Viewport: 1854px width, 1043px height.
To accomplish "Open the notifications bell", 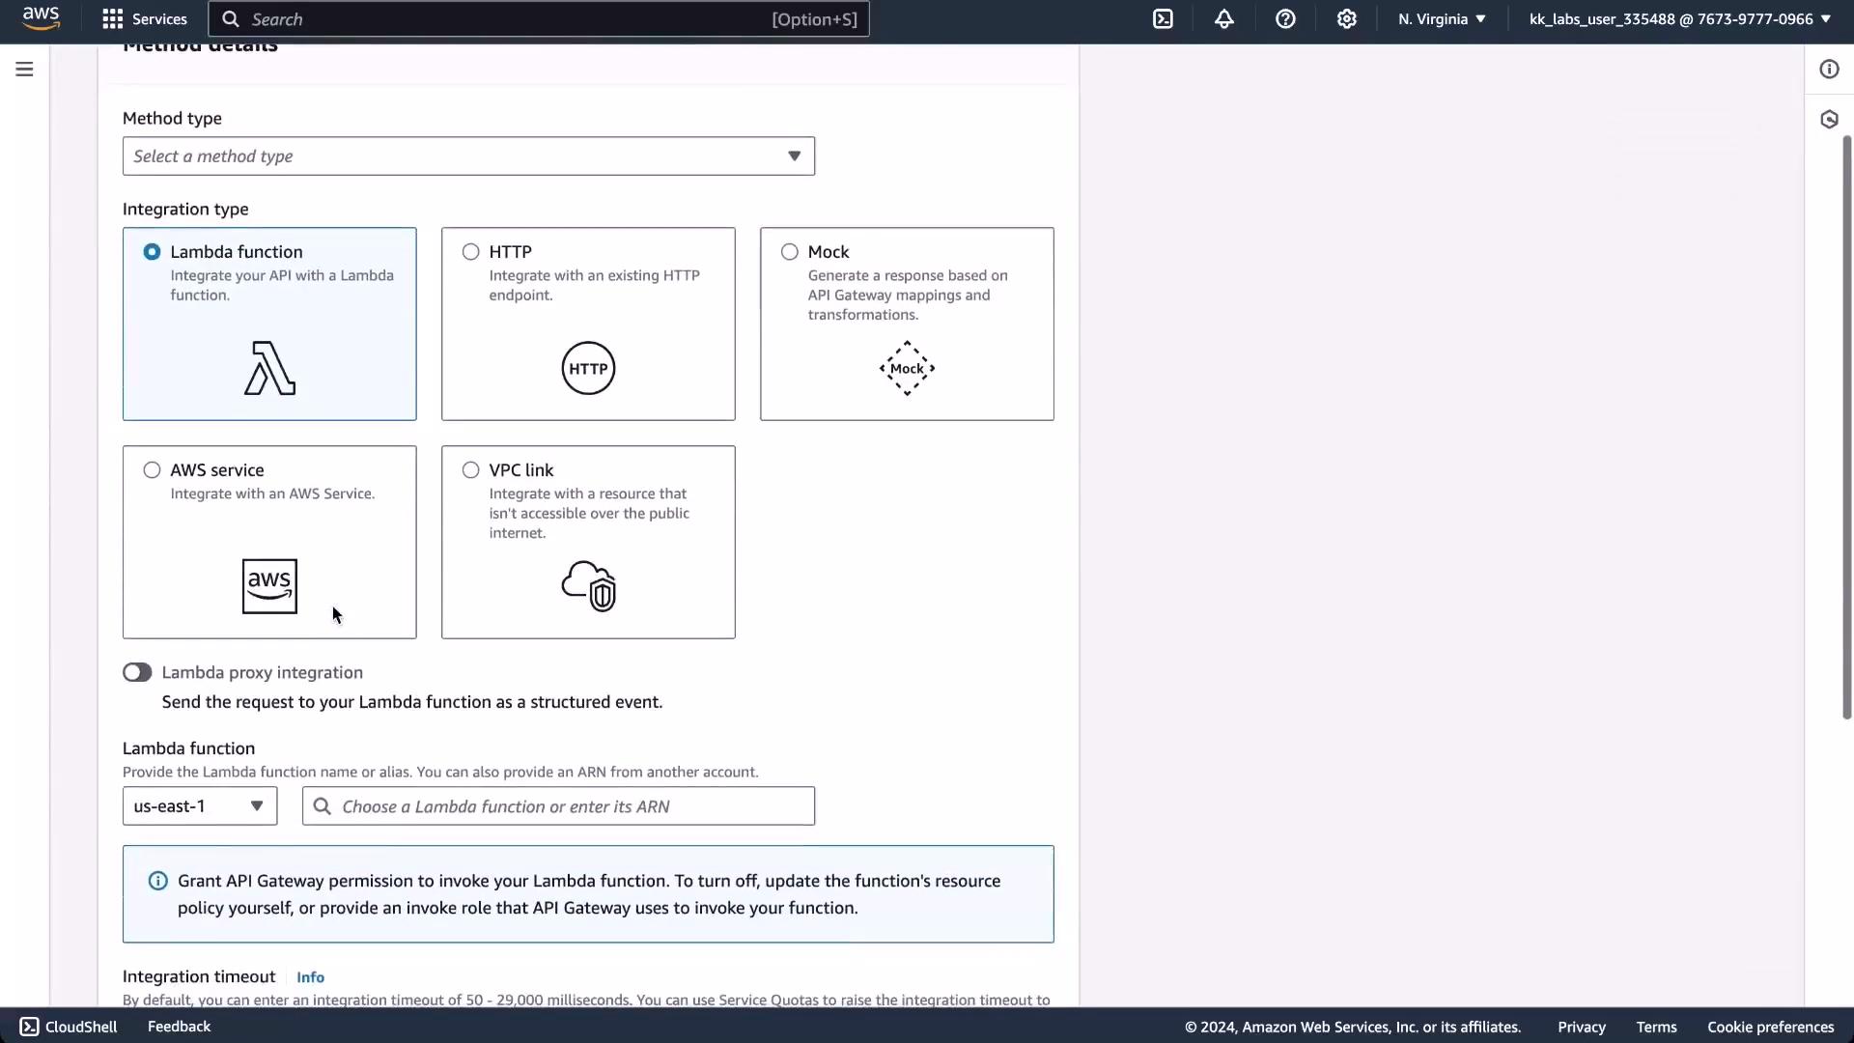I will click(x=1224, y=19).
